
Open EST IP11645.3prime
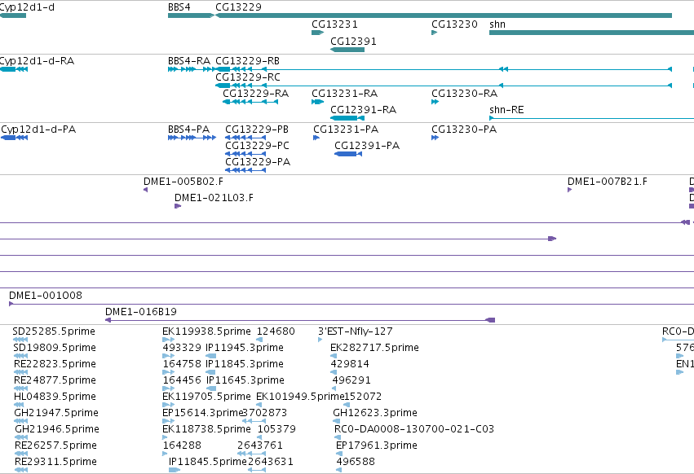tap(211, 388)
